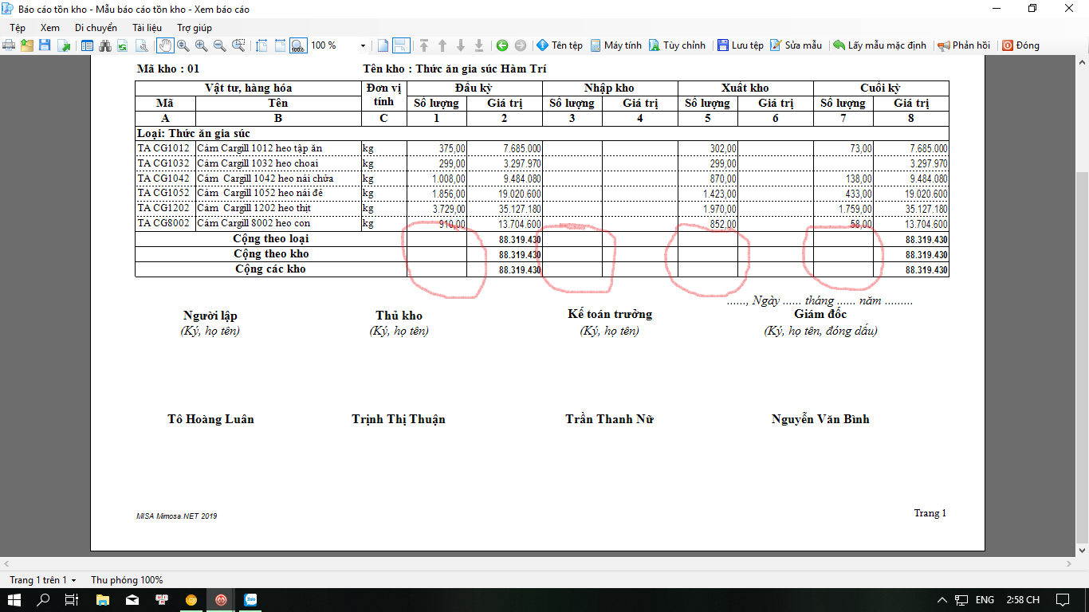This screenshot has height=612, width=1089.
Task: Open the Di chuyển menu
Action: (x=96, y=27)
